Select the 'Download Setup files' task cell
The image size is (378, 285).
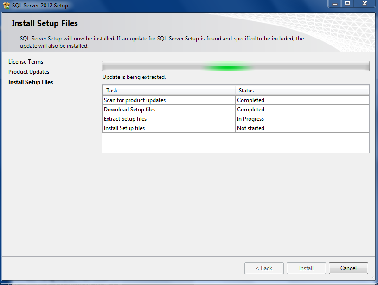coord(169,110)
